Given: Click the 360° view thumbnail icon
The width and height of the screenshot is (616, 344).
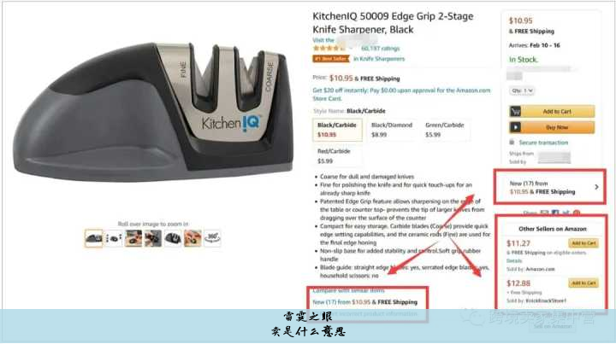Looking at the screenshot, I should (212, 238).
